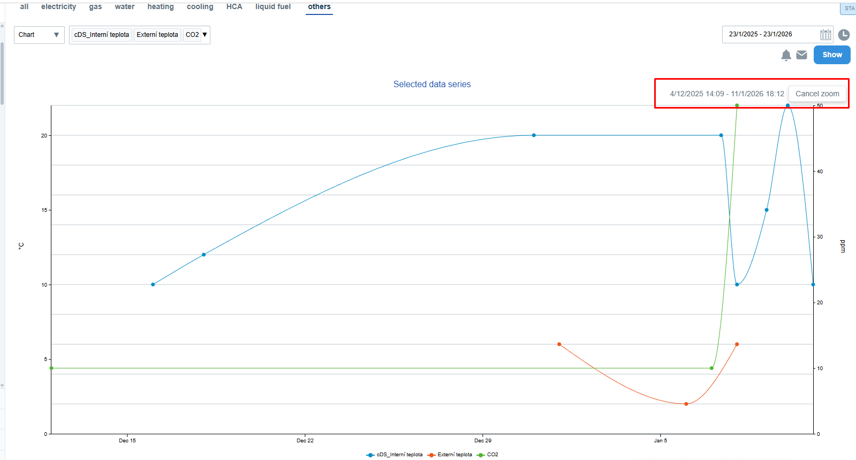Viewport: 856px width, 460px height.
Task: Click the calendar date picker icon
Action: coord(825,35)
